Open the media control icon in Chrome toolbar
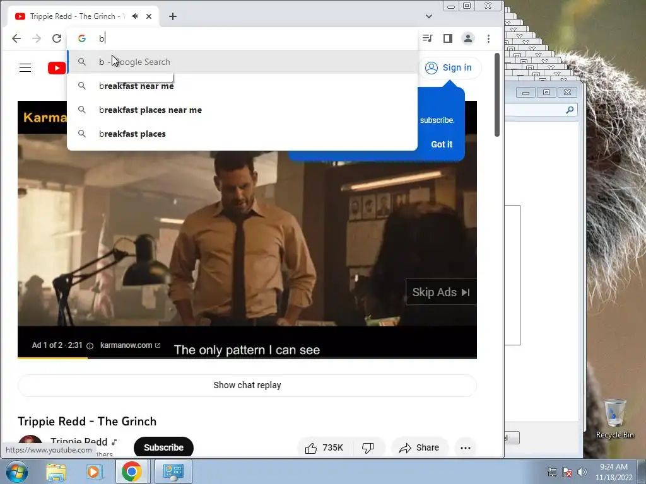The width and height of the screenshot is (646, 484). 428,38
